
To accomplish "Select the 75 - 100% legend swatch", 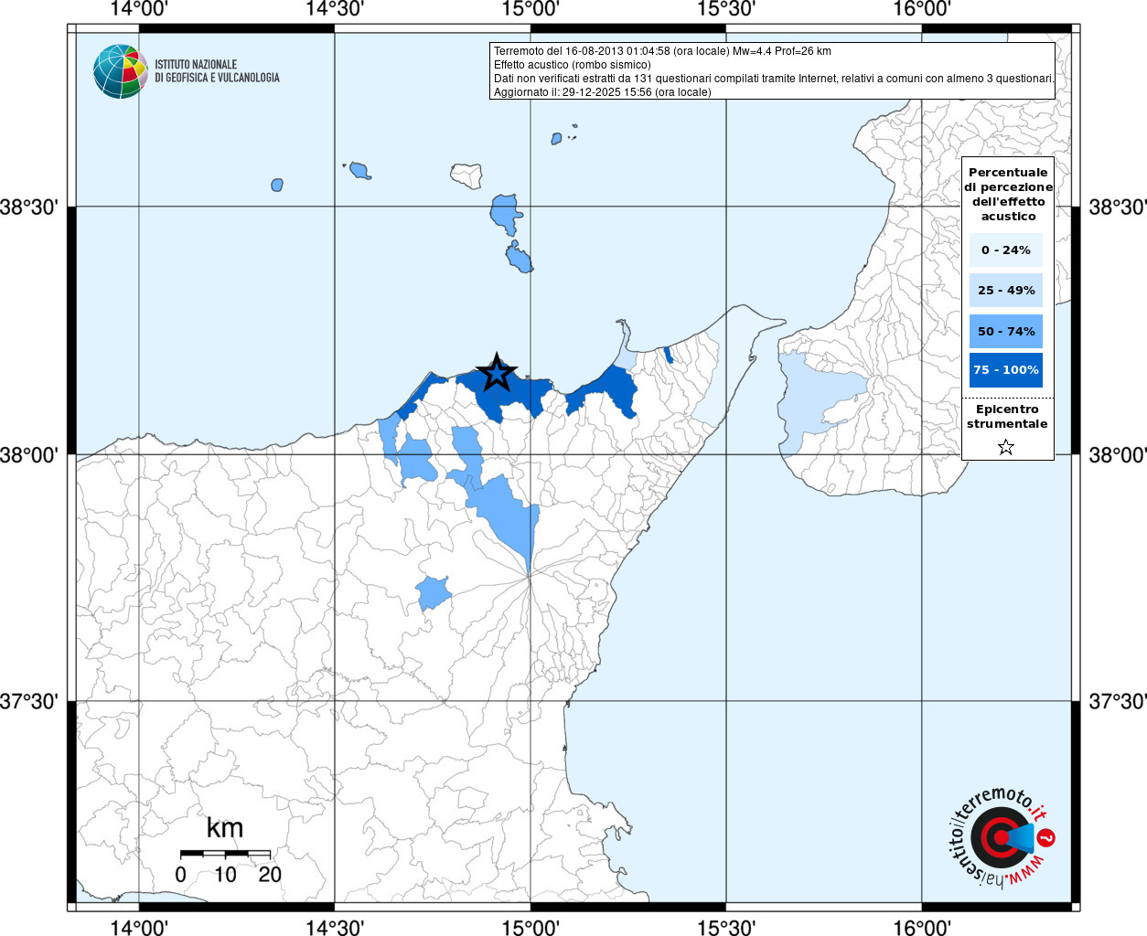I will click(x=1005, y=370).
